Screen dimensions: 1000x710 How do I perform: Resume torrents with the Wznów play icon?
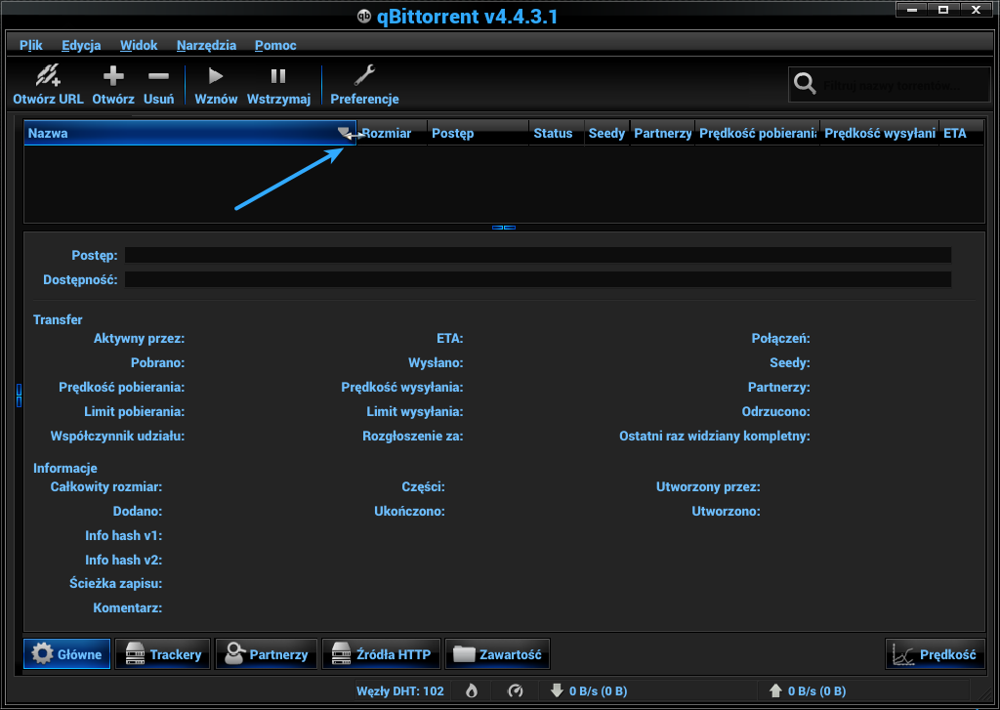point(216,76)
